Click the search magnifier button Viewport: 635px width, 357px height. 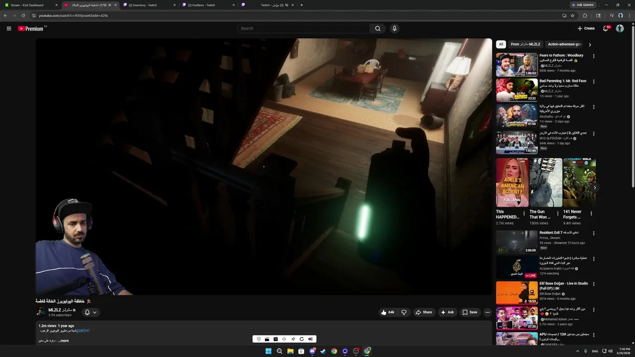(378, 28)
